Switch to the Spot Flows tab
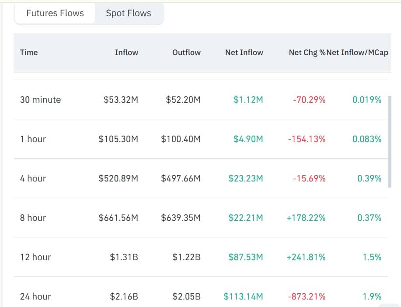Image resolution: width=401 pixels, height=307 pixels. [128, 13]
